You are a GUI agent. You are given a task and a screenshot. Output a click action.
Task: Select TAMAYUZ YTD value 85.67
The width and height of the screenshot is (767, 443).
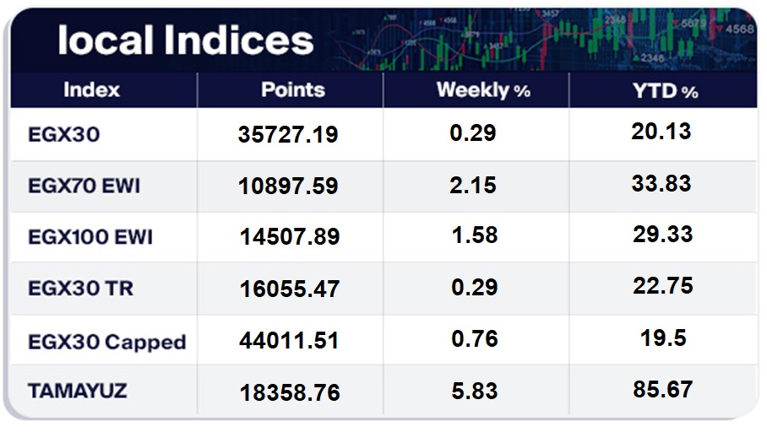(662, 389)
